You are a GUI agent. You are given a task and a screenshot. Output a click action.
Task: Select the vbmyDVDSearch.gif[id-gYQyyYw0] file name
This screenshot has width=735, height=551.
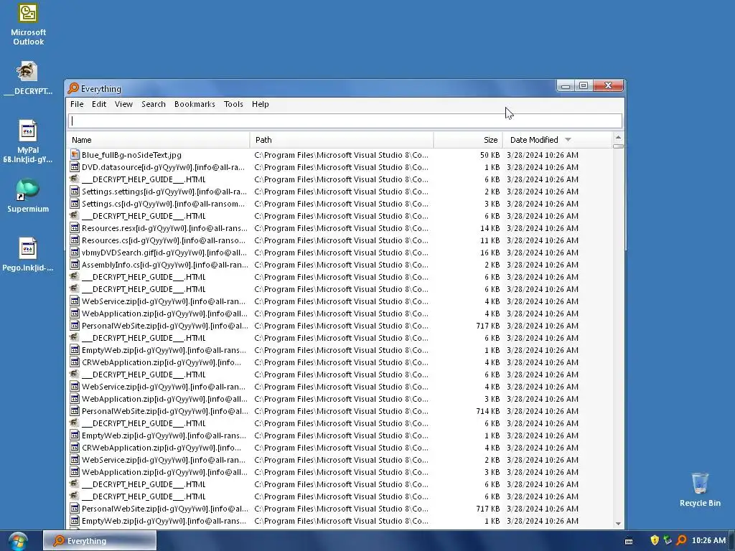tap(164, 252)
